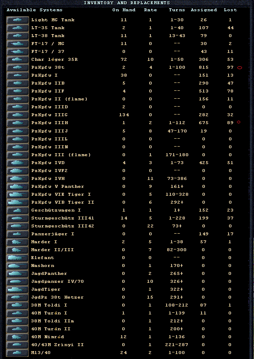Click the PzKpfw III (flame) name text
Viewport: 254px width, 359px height.
(x=61, y=155)
